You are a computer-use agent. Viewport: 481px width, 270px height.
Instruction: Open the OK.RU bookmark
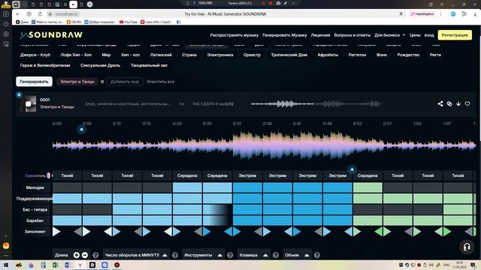(x=74, y=22)
